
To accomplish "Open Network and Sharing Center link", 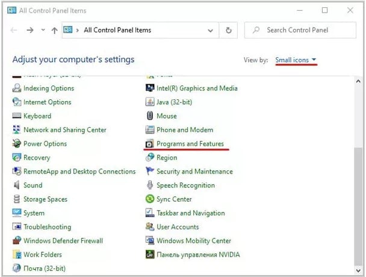I will coord(65,129).
